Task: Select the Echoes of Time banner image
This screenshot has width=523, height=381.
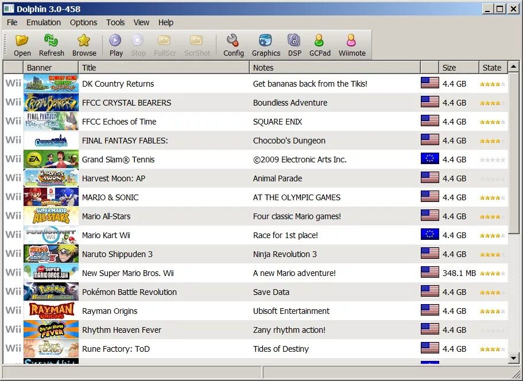Action: [51, 121]
